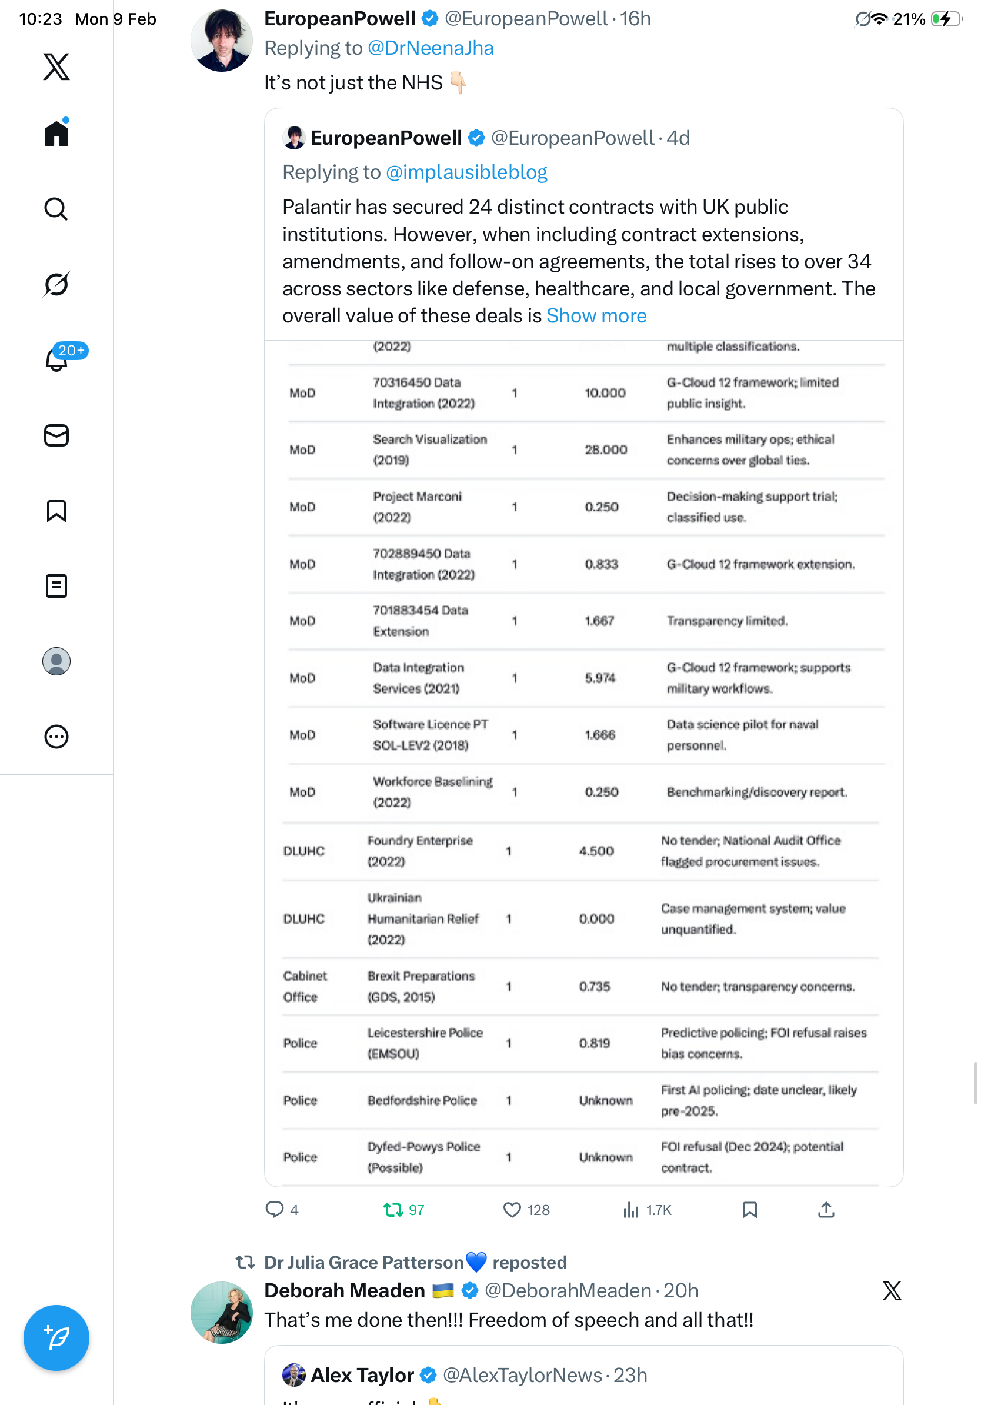
Task: Expand the quoted post with Show more
Action: (x=596, y=316)
